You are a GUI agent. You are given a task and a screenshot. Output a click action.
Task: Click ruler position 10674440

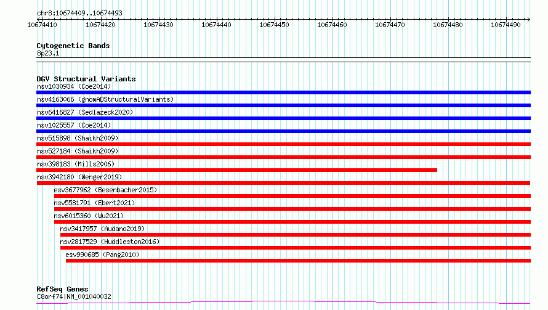point(216,25)
